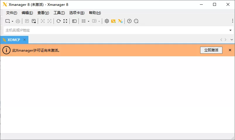The height and width of the screenshot is (140, 235).
Task: Open the 文件(F) menu
Action: click(x=11, y=13)
